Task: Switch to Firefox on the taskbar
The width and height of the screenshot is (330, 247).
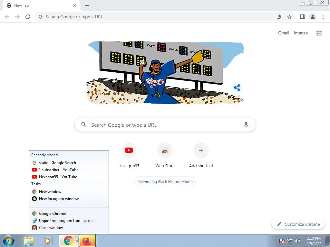Action: tap(87, 241)
